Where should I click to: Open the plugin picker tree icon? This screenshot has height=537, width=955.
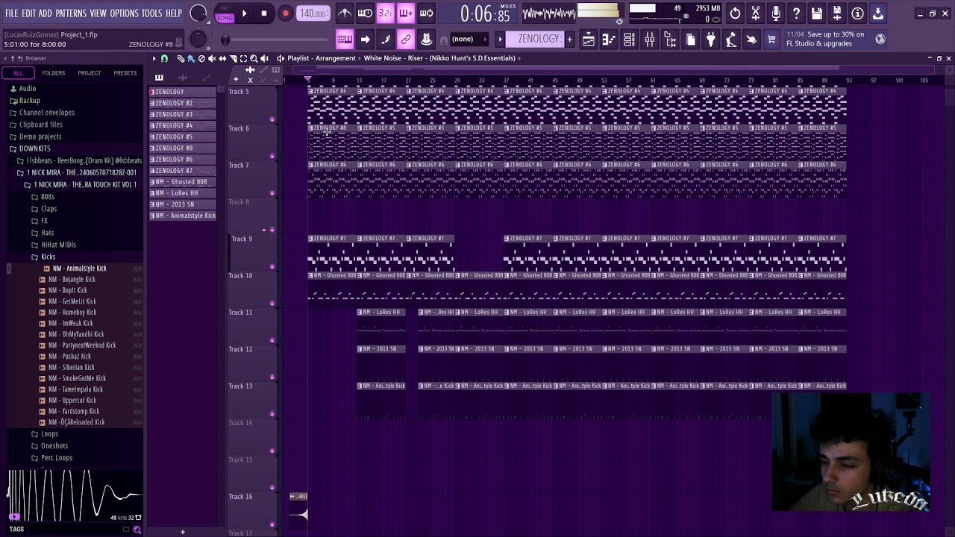click(670, 40)
